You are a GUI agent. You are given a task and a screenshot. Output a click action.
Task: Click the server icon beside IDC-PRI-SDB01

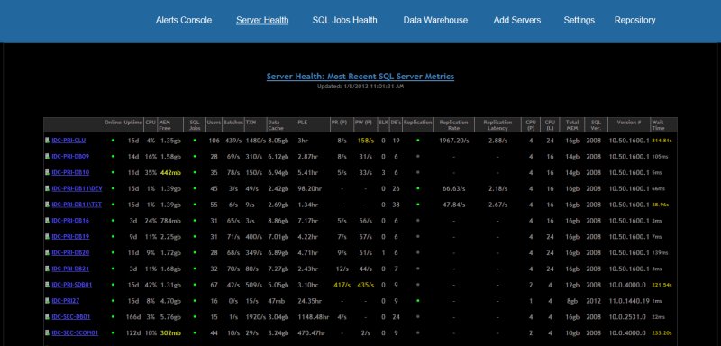(47, 285)
